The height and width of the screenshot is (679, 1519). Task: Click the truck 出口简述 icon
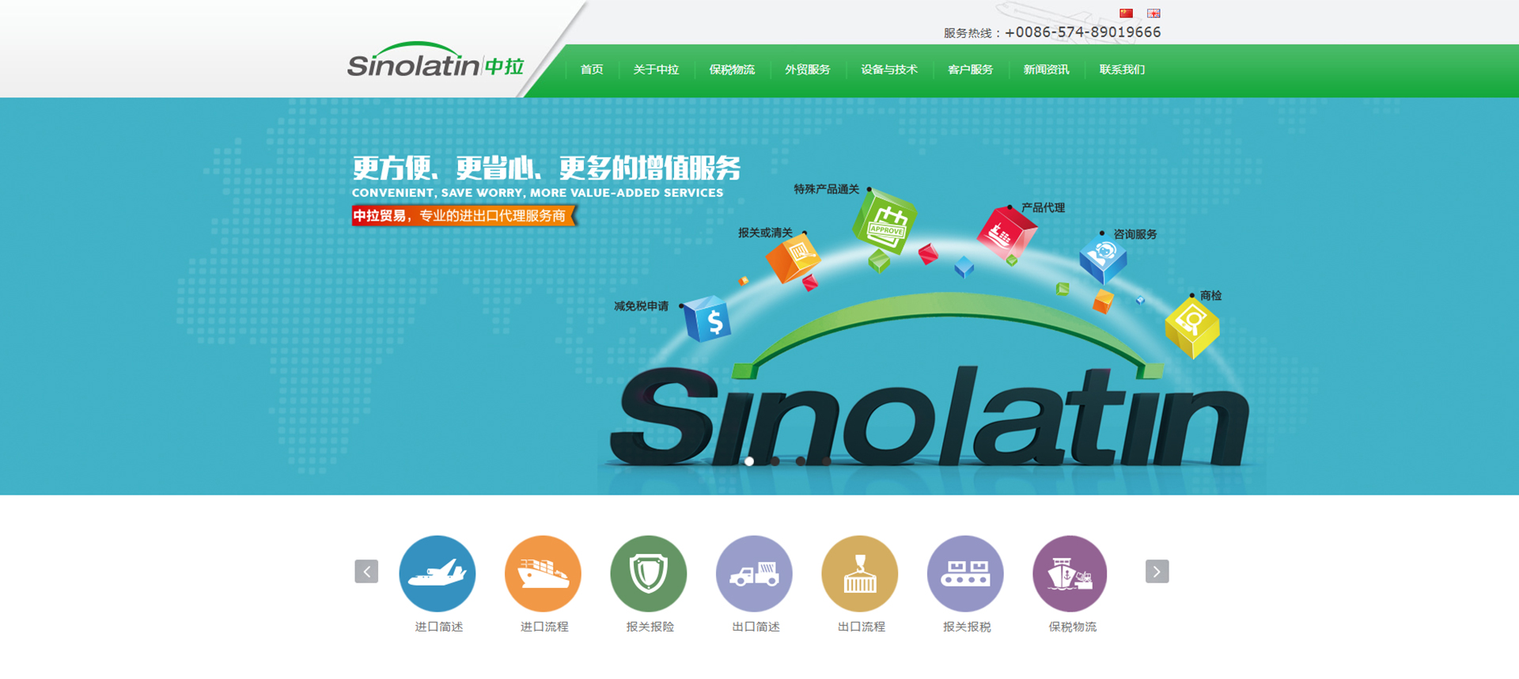click(x=754, y=574)
